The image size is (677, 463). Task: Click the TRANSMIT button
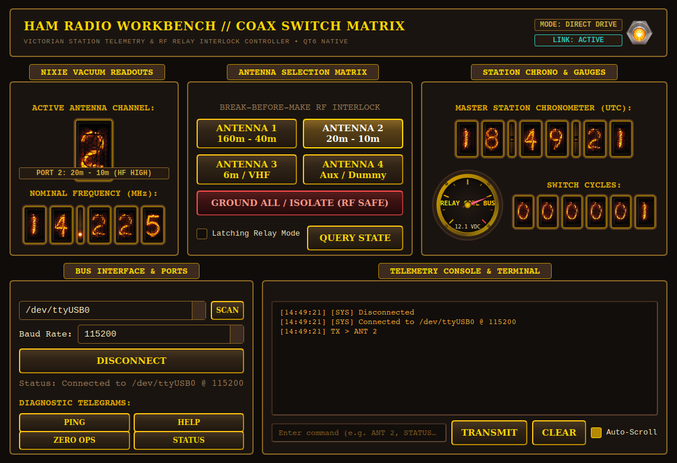[x=489, y=432]
